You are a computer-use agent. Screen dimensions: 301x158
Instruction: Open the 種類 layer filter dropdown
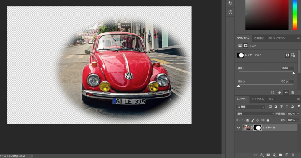(x=250, y=107)
